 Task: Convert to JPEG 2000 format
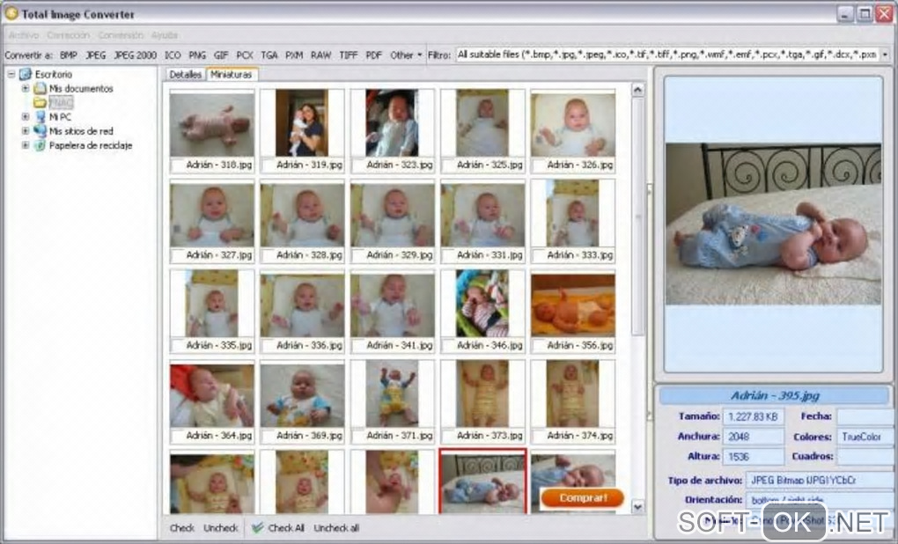point(136,55)
